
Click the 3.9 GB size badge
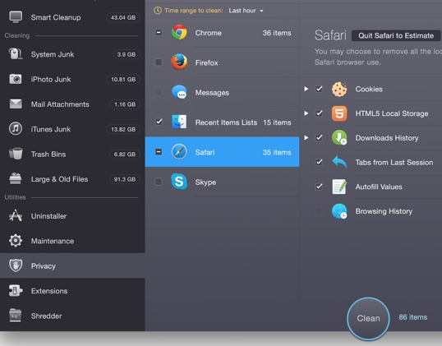click(x=126, y=54)
